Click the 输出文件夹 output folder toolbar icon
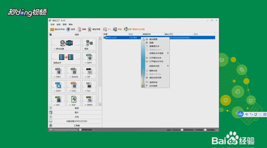 click(x=52, y=29)
